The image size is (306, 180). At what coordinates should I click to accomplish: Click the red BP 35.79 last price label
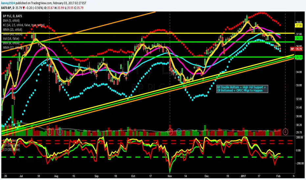tap(296, 49)
